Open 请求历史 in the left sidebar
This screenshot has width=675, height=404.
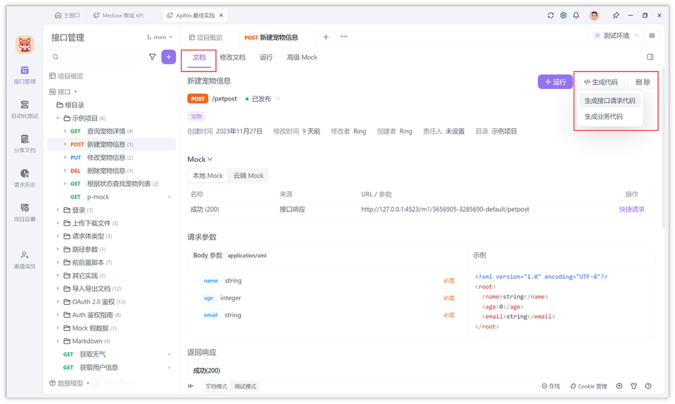point(25,177)
